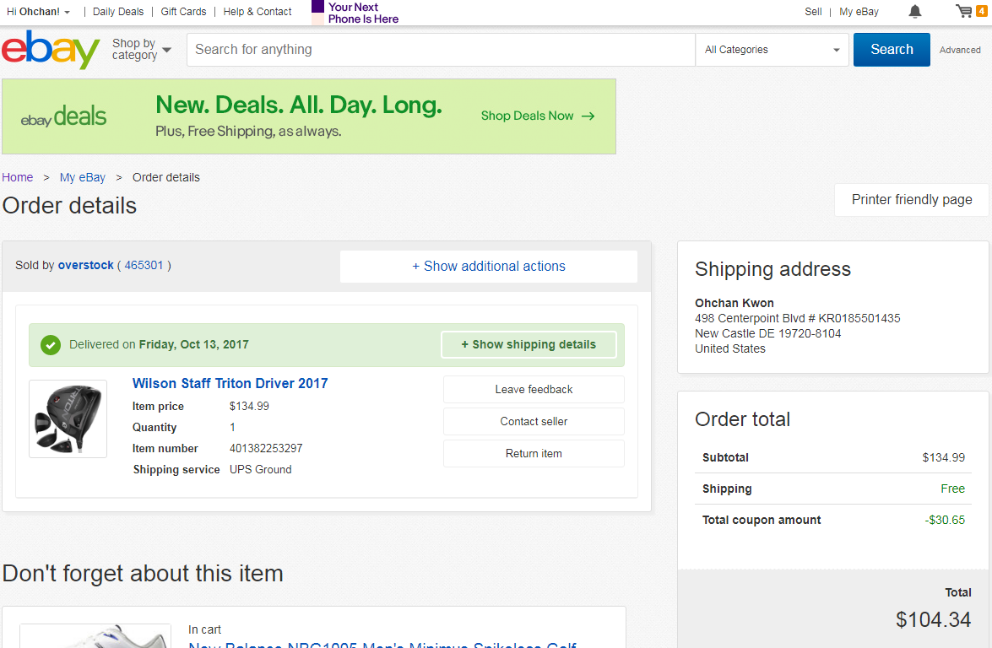
Task: Open the All Categories dropdown
Action: 772,50
